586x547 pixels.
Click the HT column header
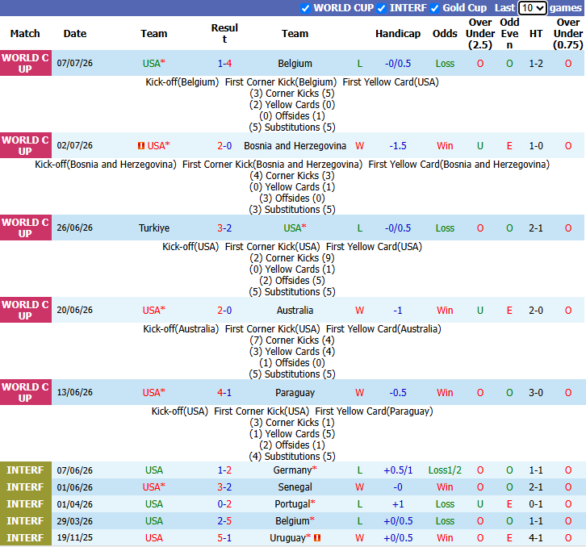tap(536, 34)
